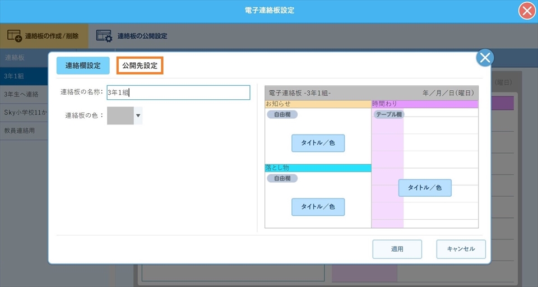Switch to the 公開先設定 tab
This screenshot has width=538, height=287.
click(140, 66)
